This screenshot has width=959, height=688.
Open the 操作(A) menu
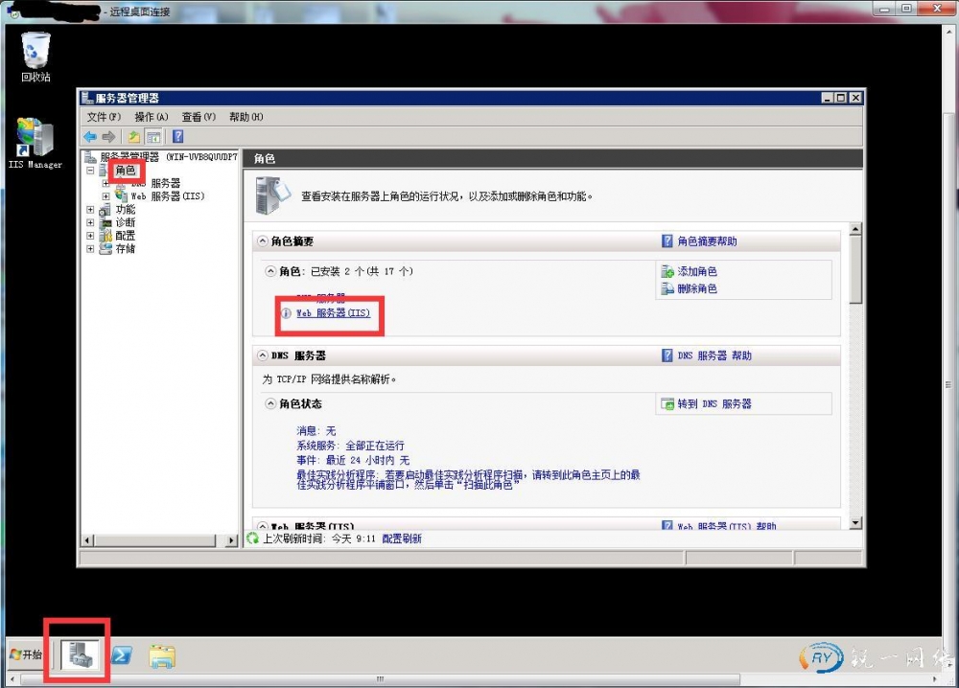(151, 117)
